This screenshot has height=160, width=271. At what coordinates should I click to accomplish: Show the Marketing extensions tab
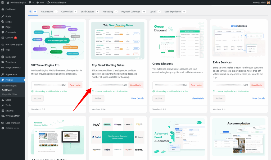tap(110, 12)
